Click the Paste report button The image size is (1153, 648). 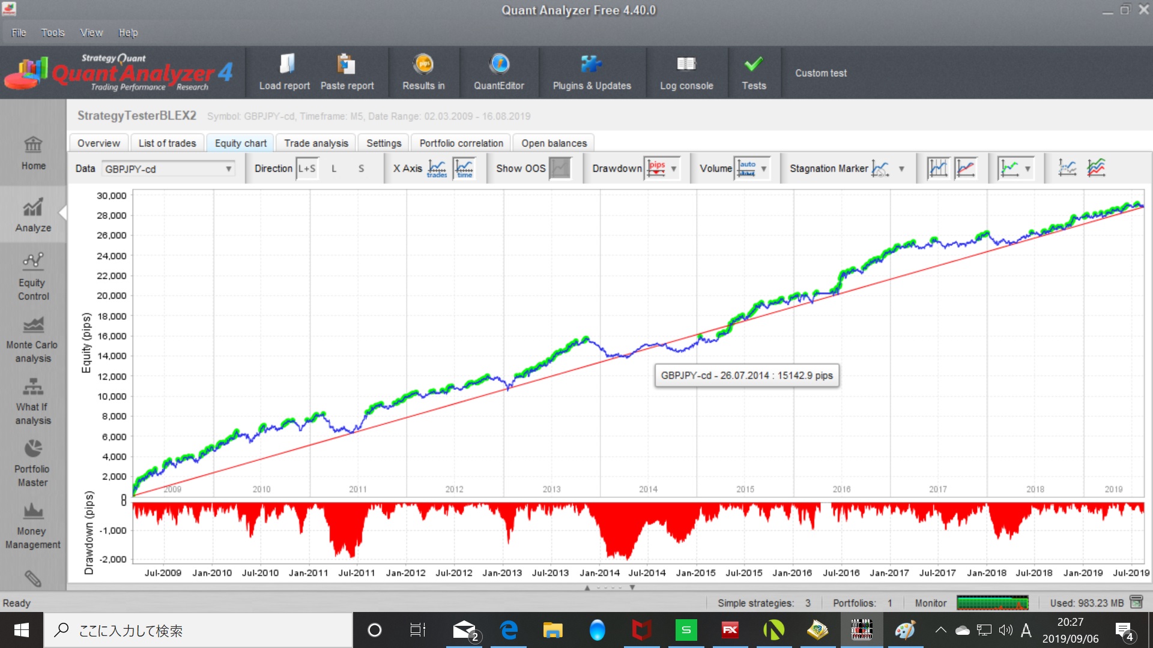tap(347, 72)
